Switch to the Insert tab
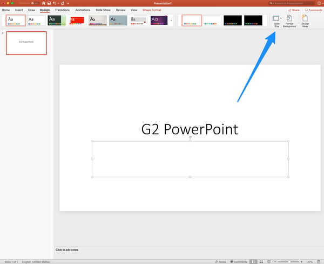This screenshot has width=324, height=264. [x=19, y=10]
